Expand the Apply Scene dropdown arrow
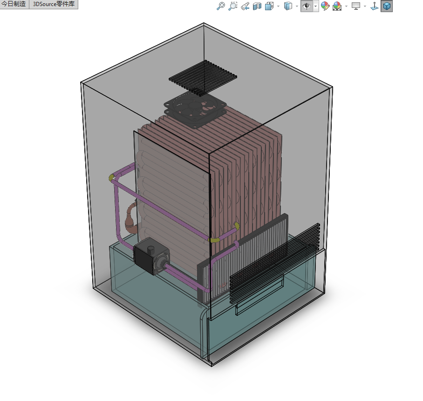 coord(346,6)
